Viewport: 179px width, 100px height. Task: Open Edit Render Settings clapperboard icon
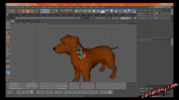pos(70,11)
